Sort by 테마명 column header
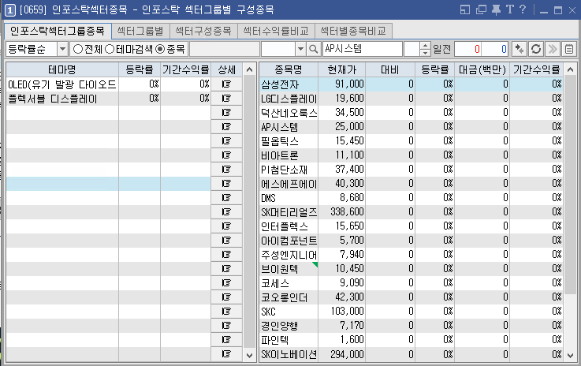This screenshot has height=366, width=581. 62,69
